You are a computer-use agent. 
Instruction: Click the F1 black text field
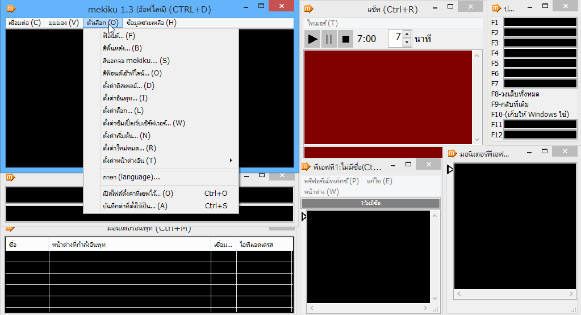(x=540, y=23)
